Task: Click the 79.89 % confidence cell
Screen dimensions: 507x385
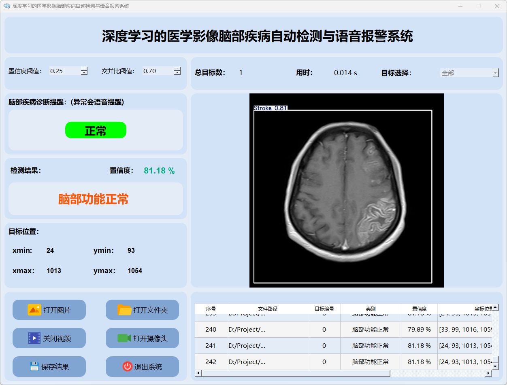Action: tap(419, 330)
